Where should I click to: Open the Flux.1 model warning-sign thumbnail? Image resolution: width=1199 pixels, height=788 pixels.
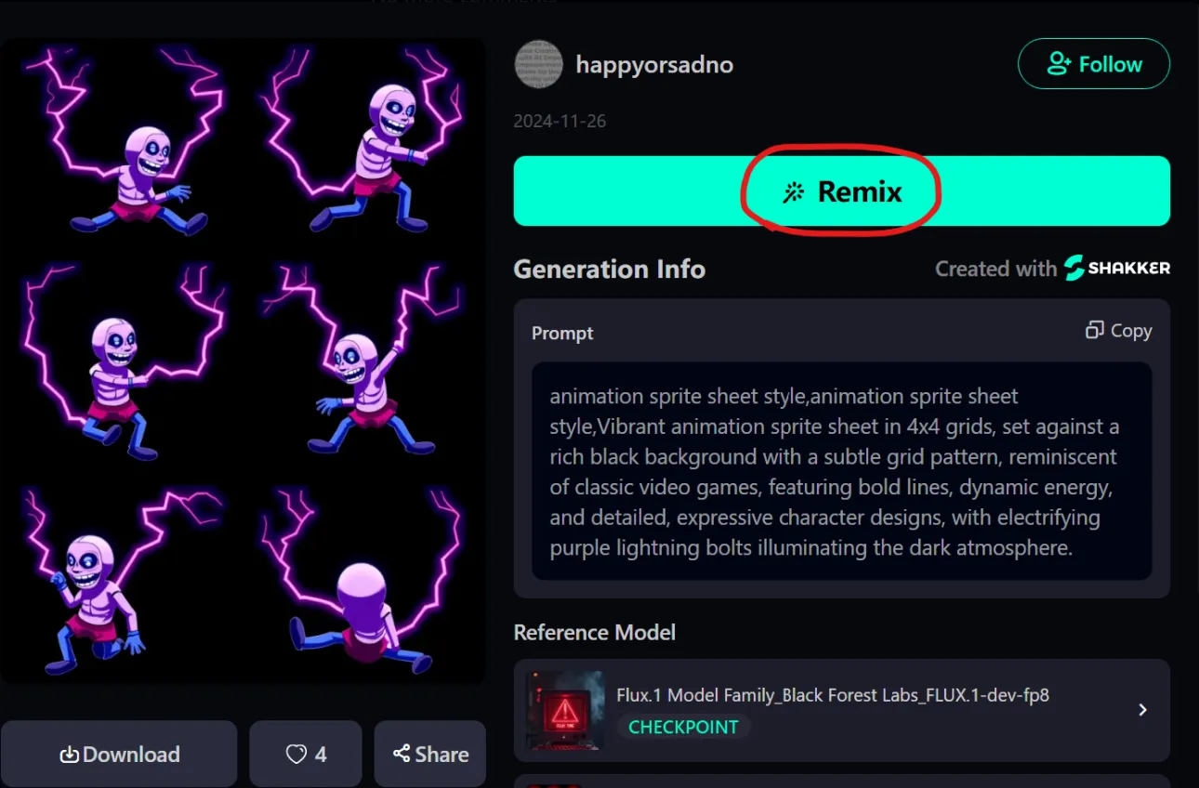564,710
